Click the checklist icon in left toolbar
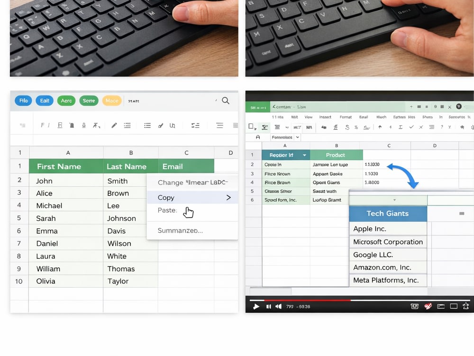This screenshot has height=356, width=474. [195, 125]
